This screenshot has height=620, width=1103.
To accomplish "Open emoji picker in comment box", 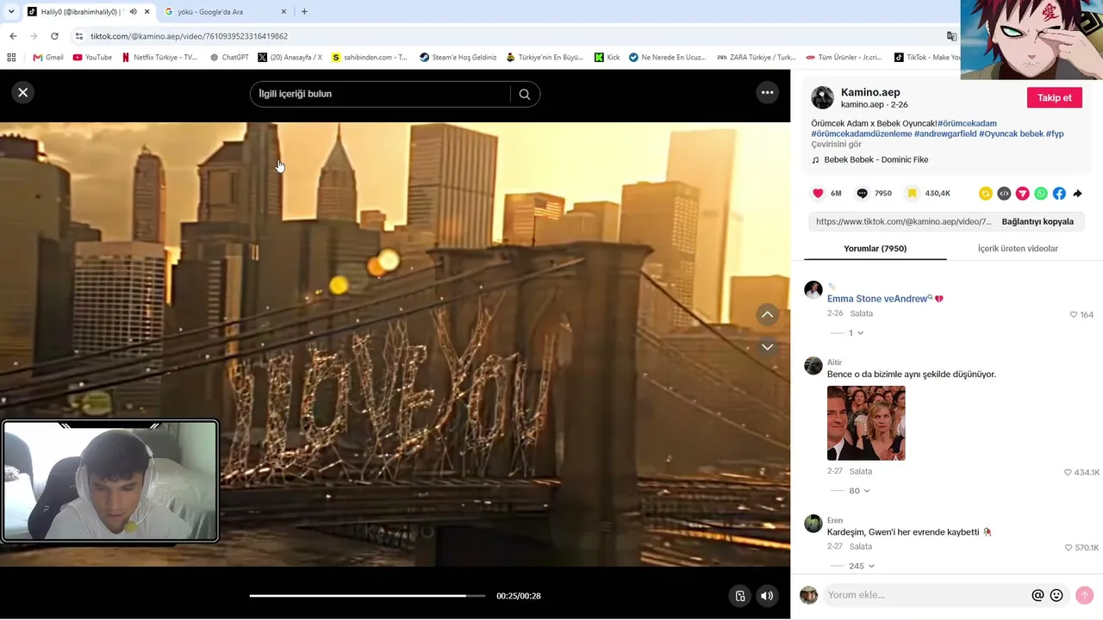I will (1056, 595).
